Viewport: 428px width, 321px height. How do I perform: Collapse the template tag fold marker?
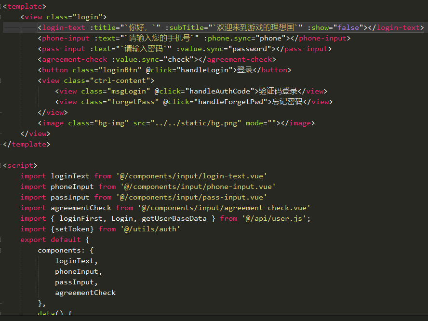[1, 7]
